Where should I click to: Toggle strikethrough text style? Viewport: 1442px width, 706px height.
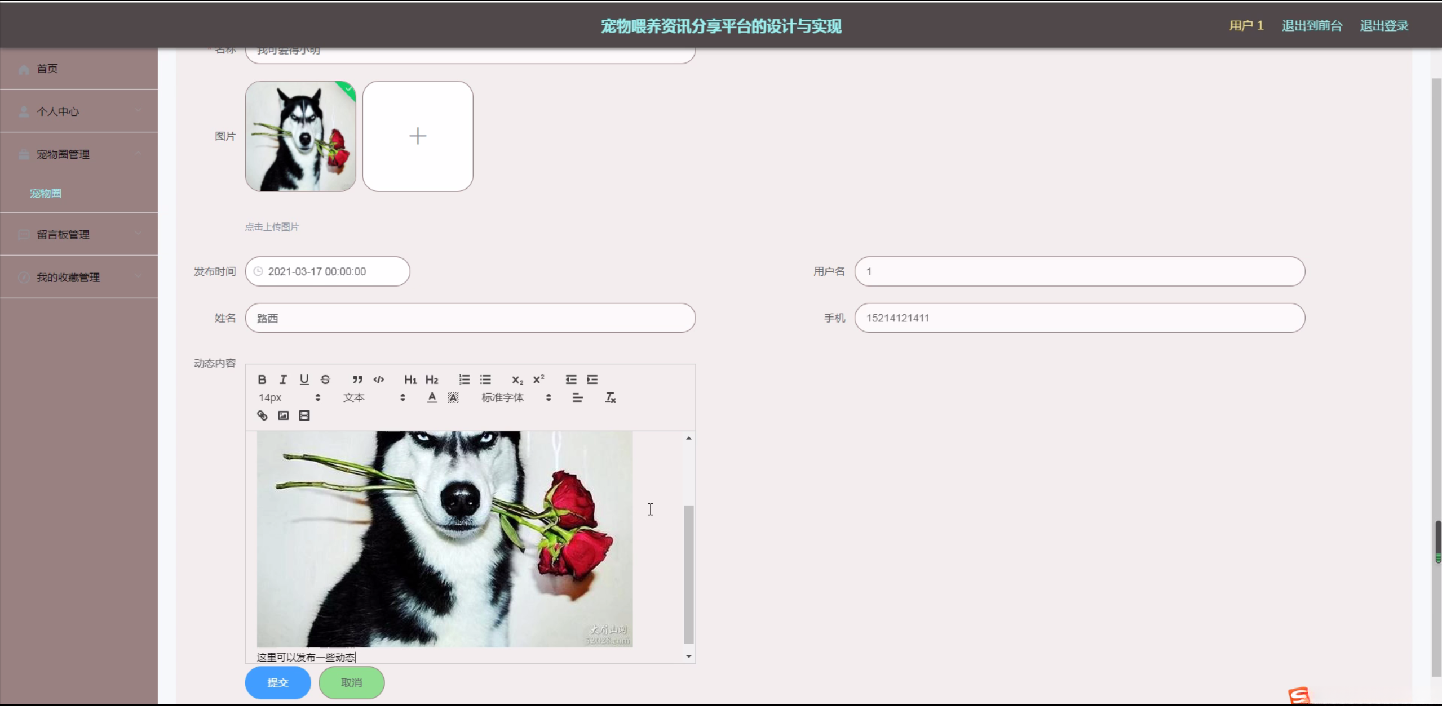pos(325,379)
